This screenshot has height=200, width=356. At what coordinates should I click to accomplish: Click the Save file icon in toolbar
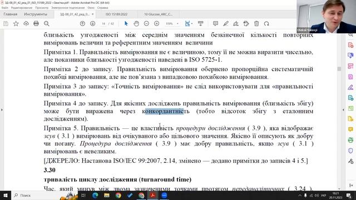click(x=6, y=23)
